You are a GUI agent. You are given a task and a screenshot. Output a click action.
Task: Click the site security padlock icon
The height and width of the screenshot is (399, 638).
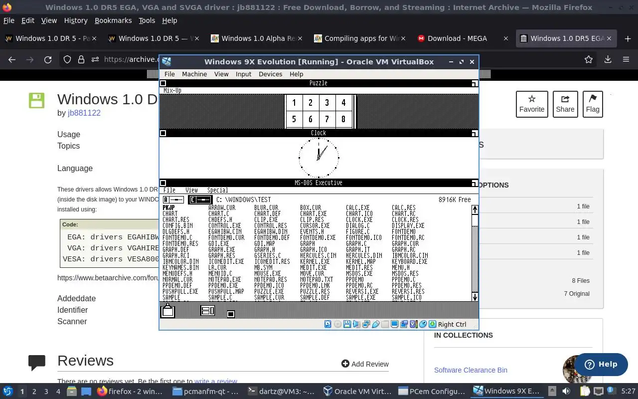click(81, 59)
